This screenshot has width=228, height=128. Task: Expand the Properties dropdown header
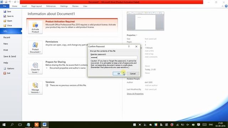click(x=132, y=35)
